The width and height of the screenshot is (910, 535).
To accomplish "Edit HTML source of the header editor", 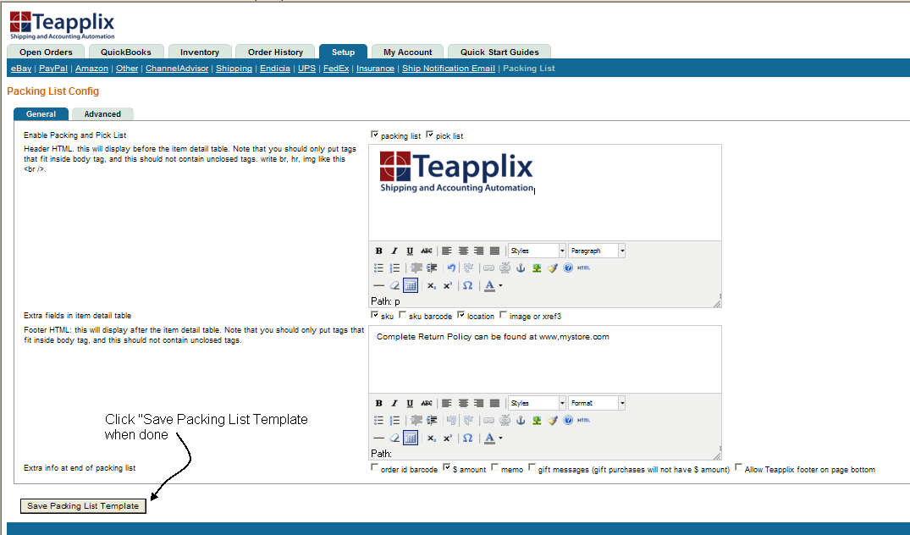I will [x=584, y=268].
